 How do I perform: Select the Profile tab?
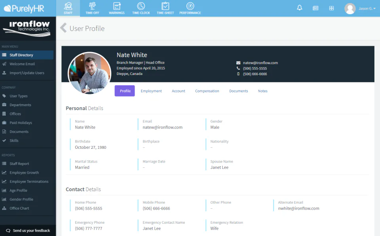point(125,91)
